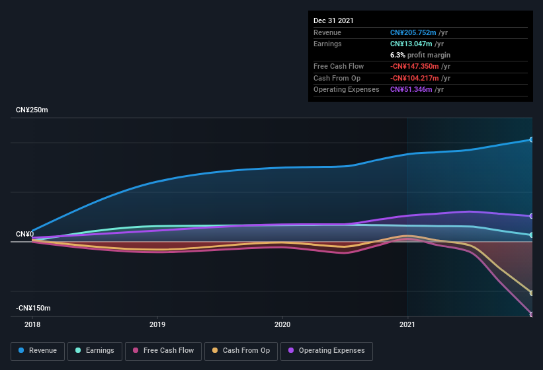Click the -CN¥150m y-axis label
The height and width of the screenshot is (370, 543).
tap(33, 308)
